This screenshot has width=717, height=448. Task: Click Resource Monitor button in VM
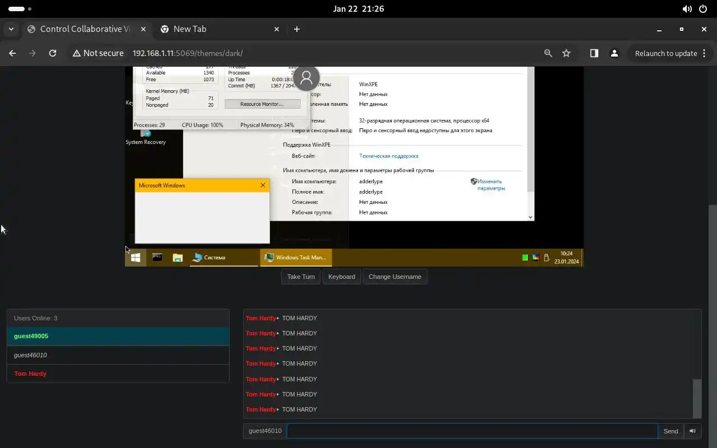[x=262, y=104]
